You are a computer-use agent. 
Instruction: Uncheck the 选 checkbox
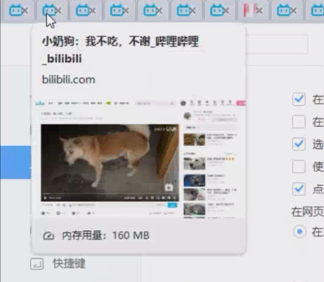299,144
